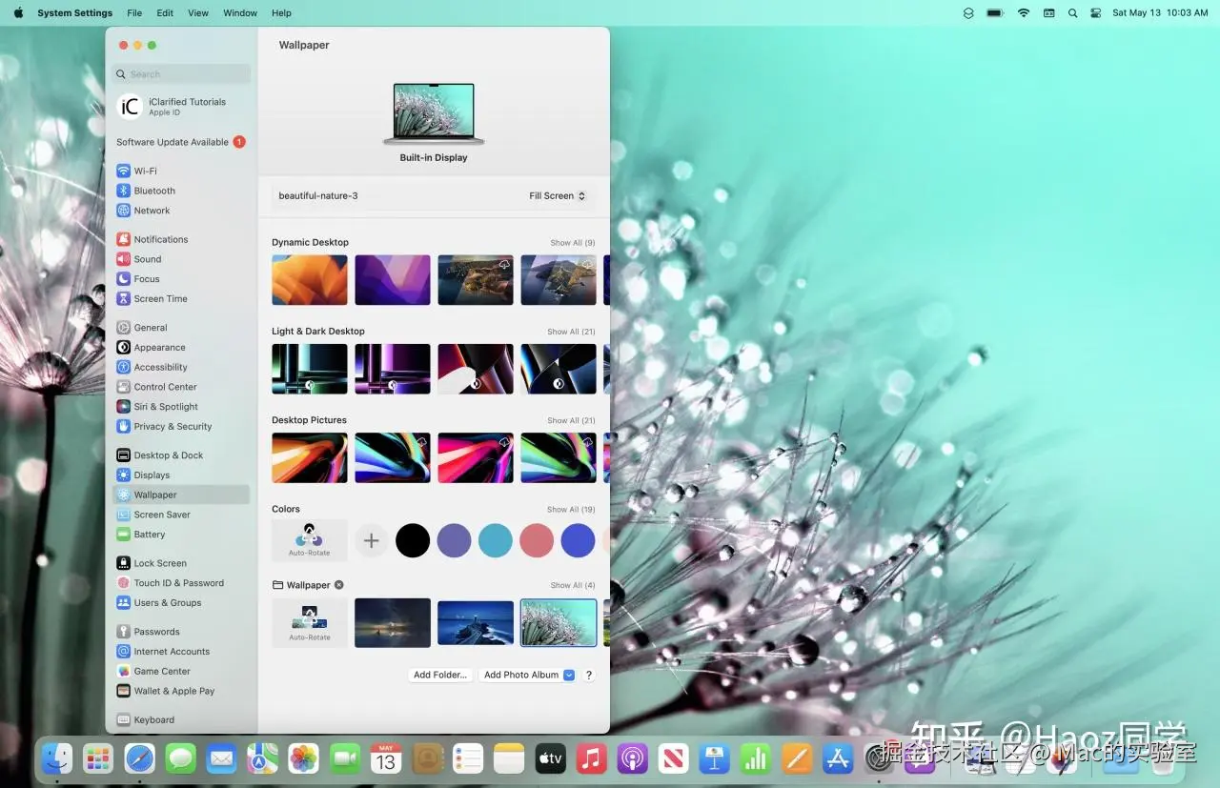Open the Music app in the Dock

pos(591,759)
